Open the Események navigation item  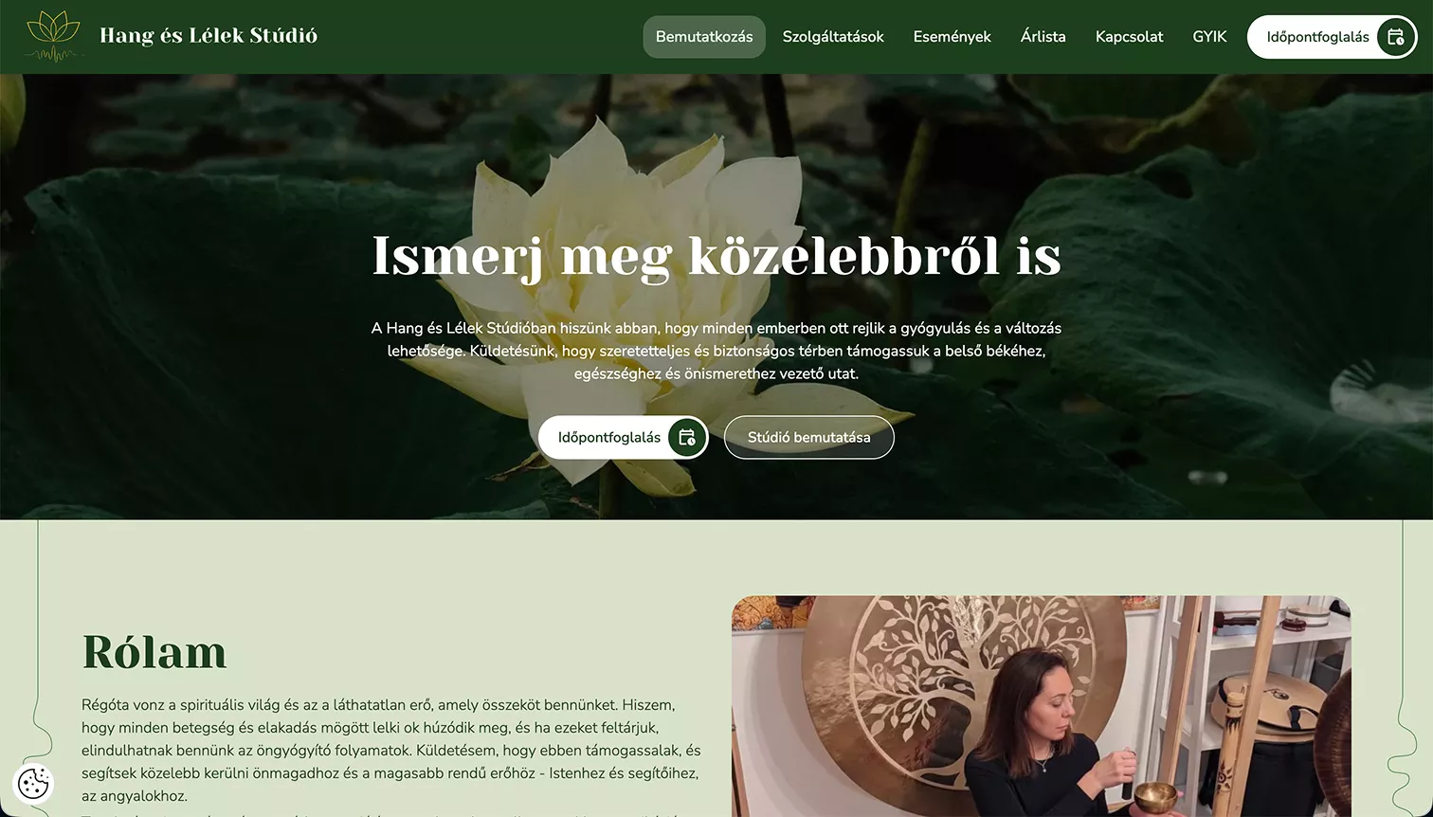pos(952,37)
